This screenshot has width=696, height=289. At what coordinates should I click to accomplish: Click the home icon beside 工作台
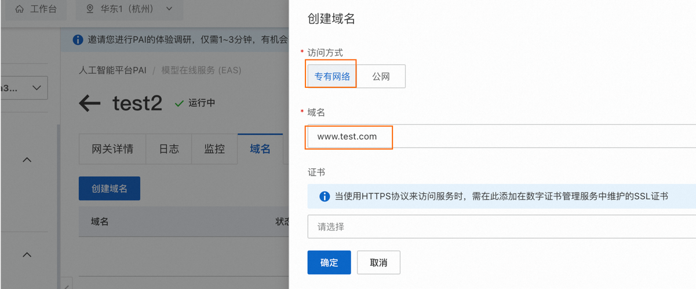(20, 9)
